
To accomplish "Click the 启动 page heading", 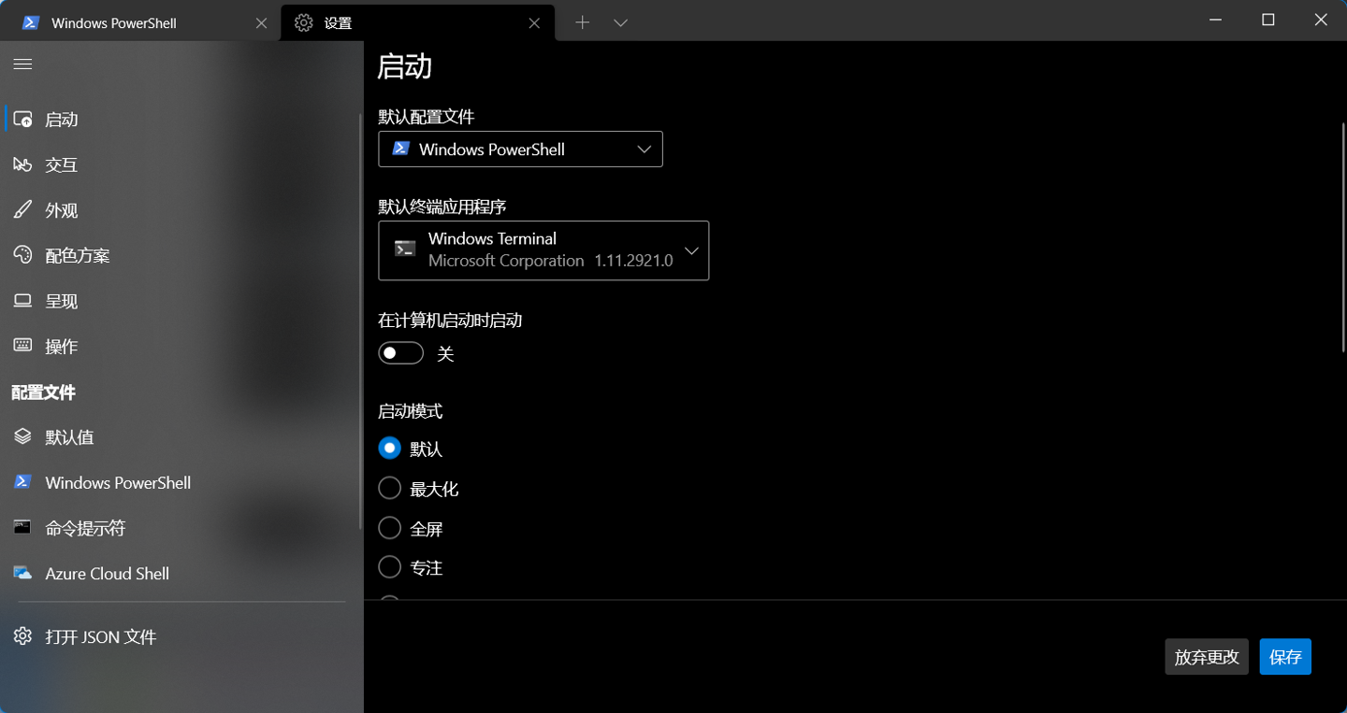I will coord(404,67).
